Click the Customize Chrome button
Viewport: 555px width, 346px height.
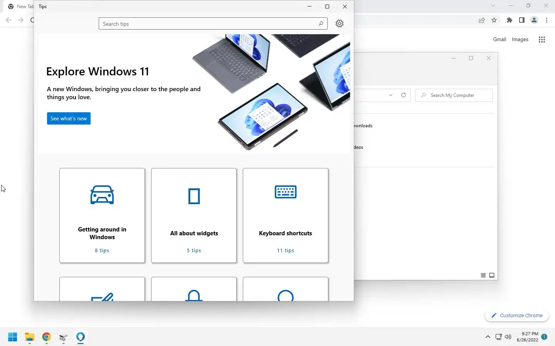(517, 315)
